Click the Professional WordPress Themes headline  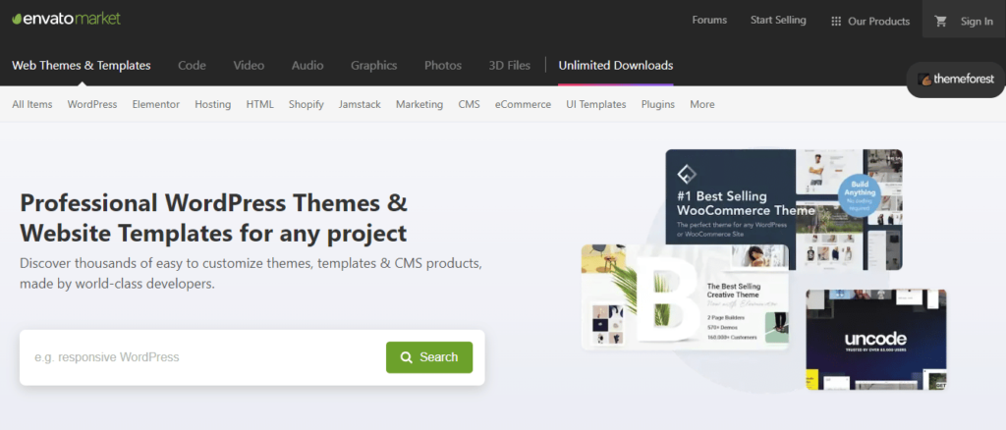(x=213, y=218)
